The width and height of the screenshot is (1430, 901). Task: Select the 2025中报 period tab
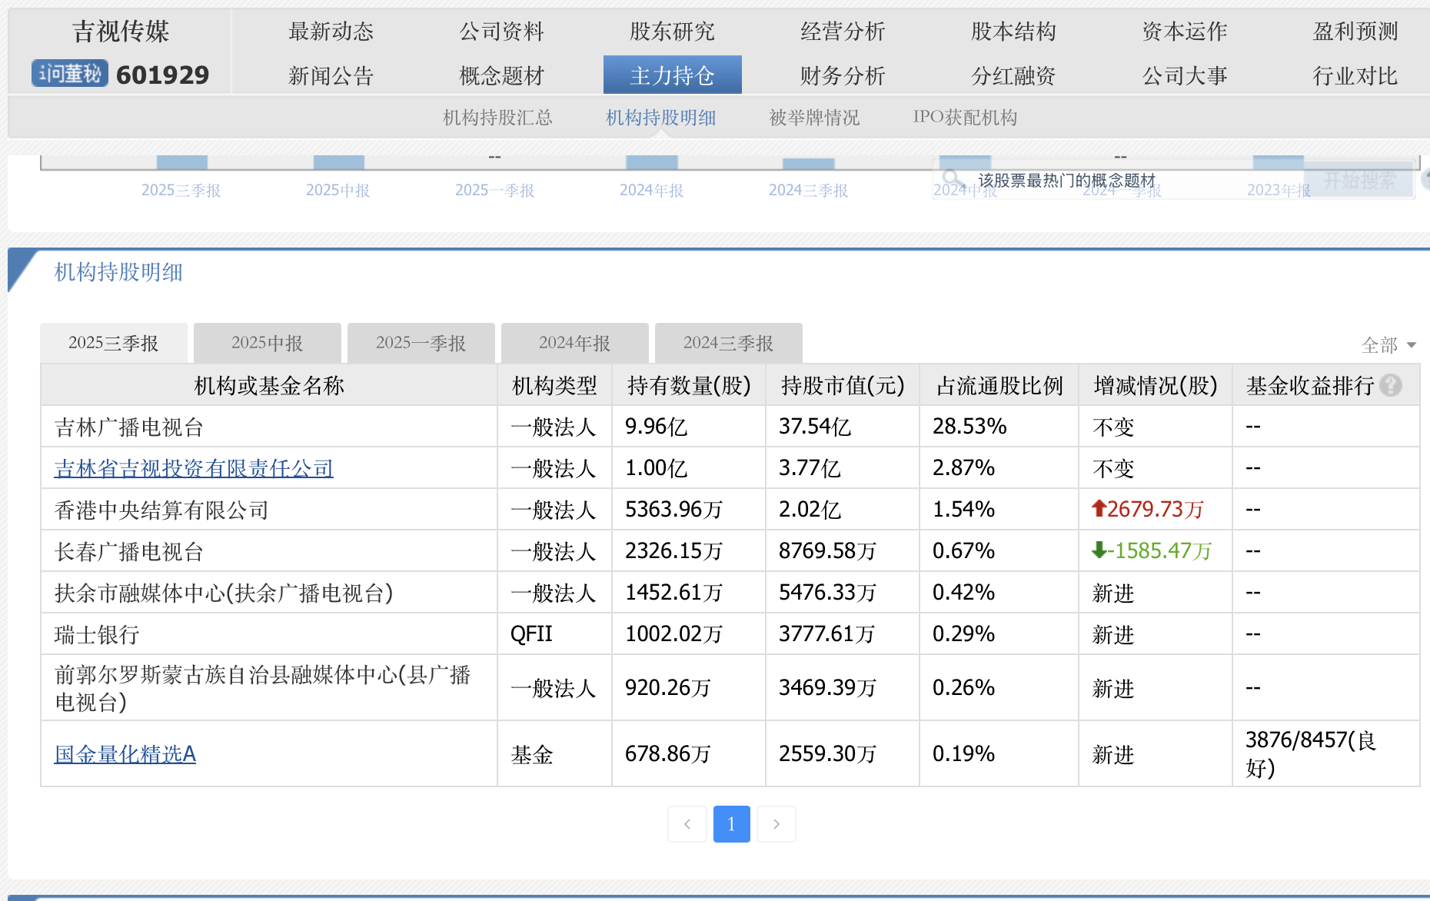[x=268, y=343]
